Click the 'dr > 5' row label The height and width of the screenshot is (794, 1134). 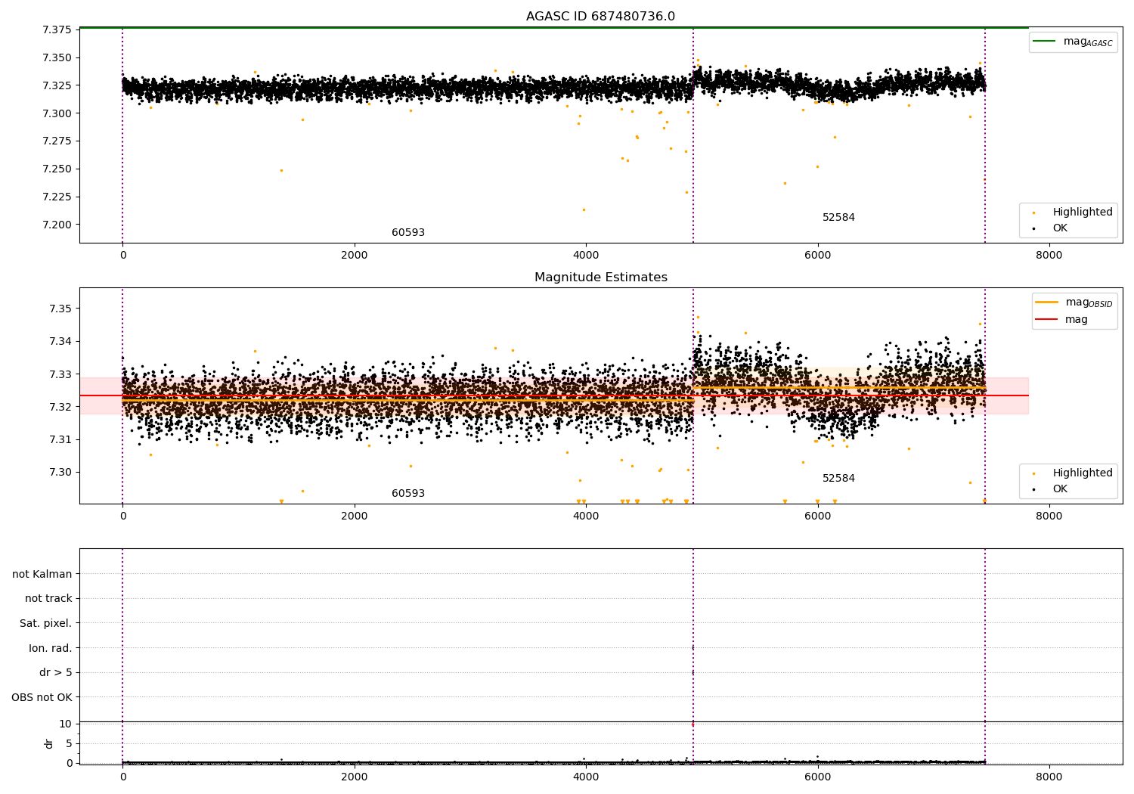point(56,672)
